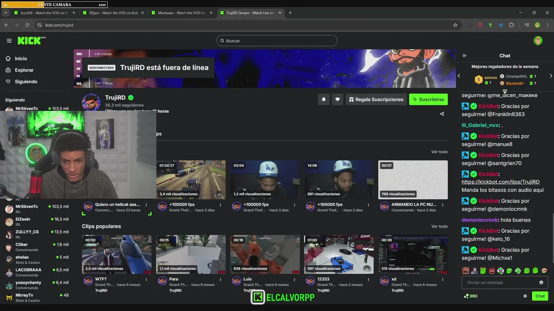The width and height of the screenshot is (554, 311).
Task: Open chat settings gear
Action: coord(525,296)
